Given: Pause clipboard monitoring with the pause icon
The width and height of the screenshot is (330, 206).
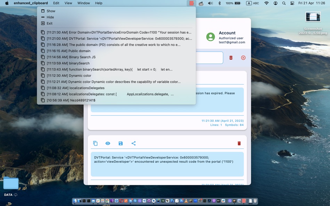Looking at the screenshot, I should click(243, 58).
